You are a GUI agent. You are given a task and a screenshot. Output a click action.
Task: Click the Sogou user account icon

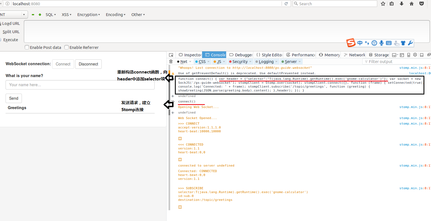[x=396, y=43]
